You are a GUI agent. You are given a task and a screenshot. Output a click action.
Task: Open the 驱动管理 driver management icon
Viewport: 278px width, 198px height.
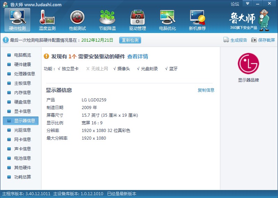(137, 17)
